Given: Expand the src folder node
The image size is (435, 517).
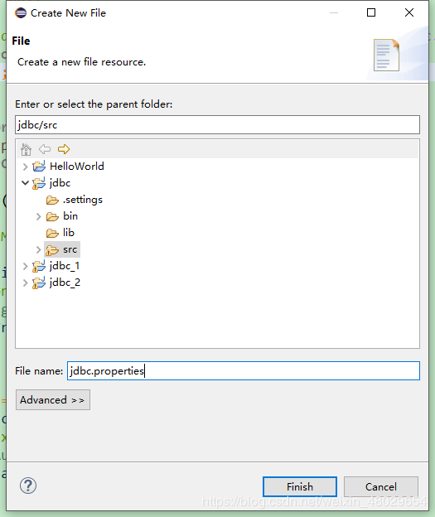Looking at the screenshot, I should [39, 249].
